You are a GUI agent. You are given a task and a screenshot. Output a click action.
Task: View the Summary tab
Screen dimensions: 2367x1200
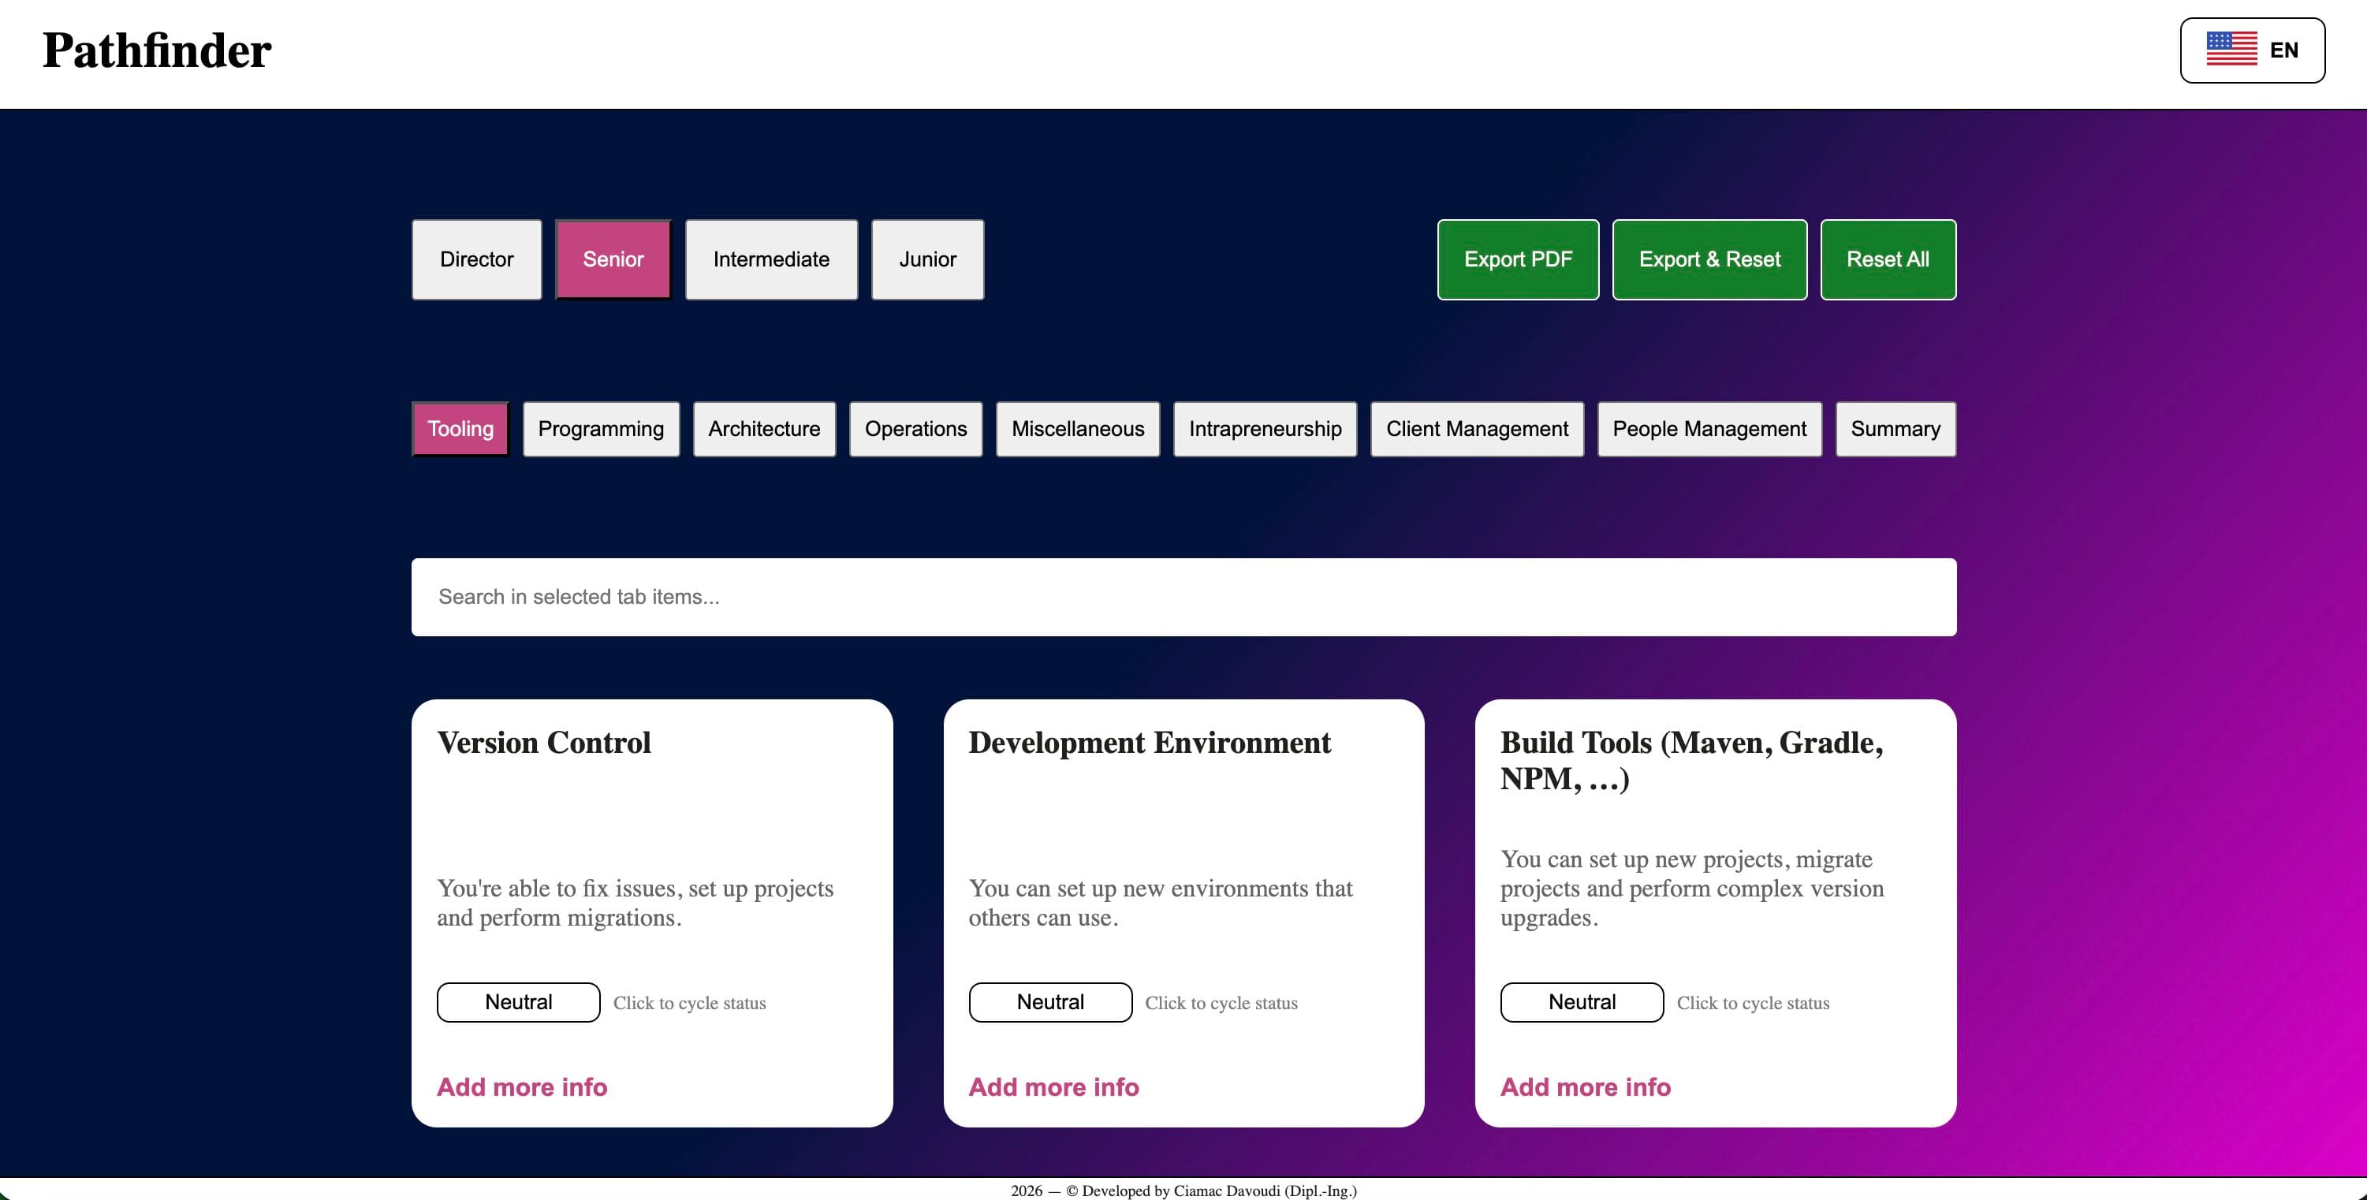pos(1895,429)
